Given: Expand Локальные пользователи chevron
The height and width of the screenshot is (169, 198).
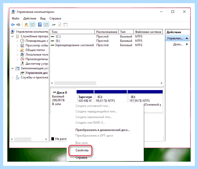Looking at the screenshot, I should pyautogui.click(x=17, y=55).
